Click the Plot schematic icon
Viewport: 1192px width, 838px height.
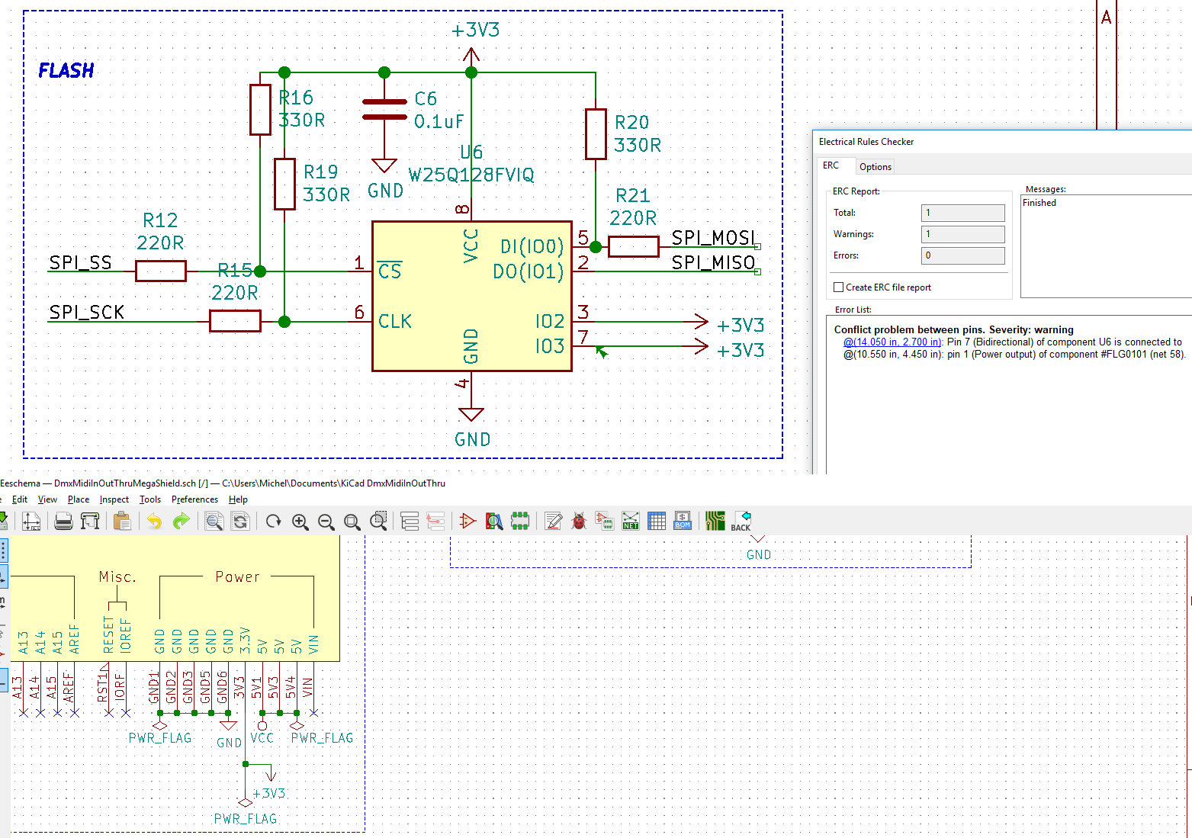pos(90,522)
